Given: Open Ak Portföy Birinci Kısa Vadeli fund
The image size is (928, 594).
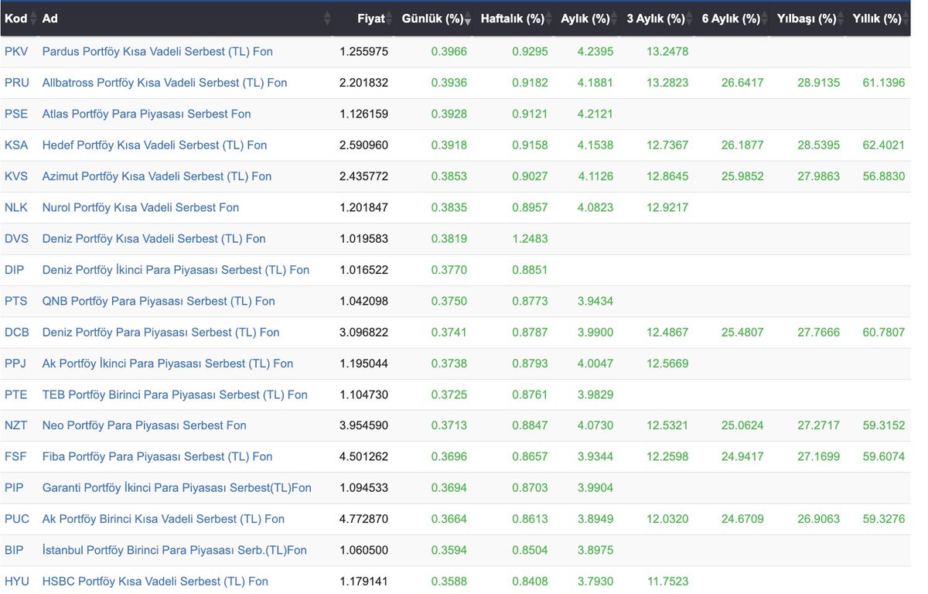Looking at the screenshot, I should [x=163, y=519].
